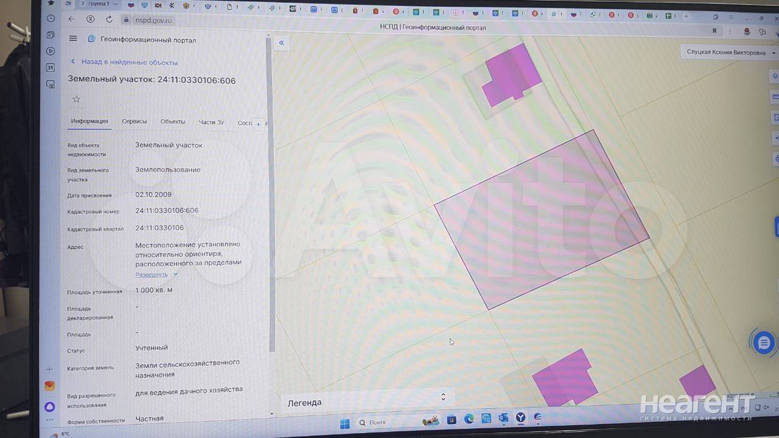Switch to the Объекты tab
This screenshot has width=779, height=438.
pyautogui.click(x=173, y=122)
